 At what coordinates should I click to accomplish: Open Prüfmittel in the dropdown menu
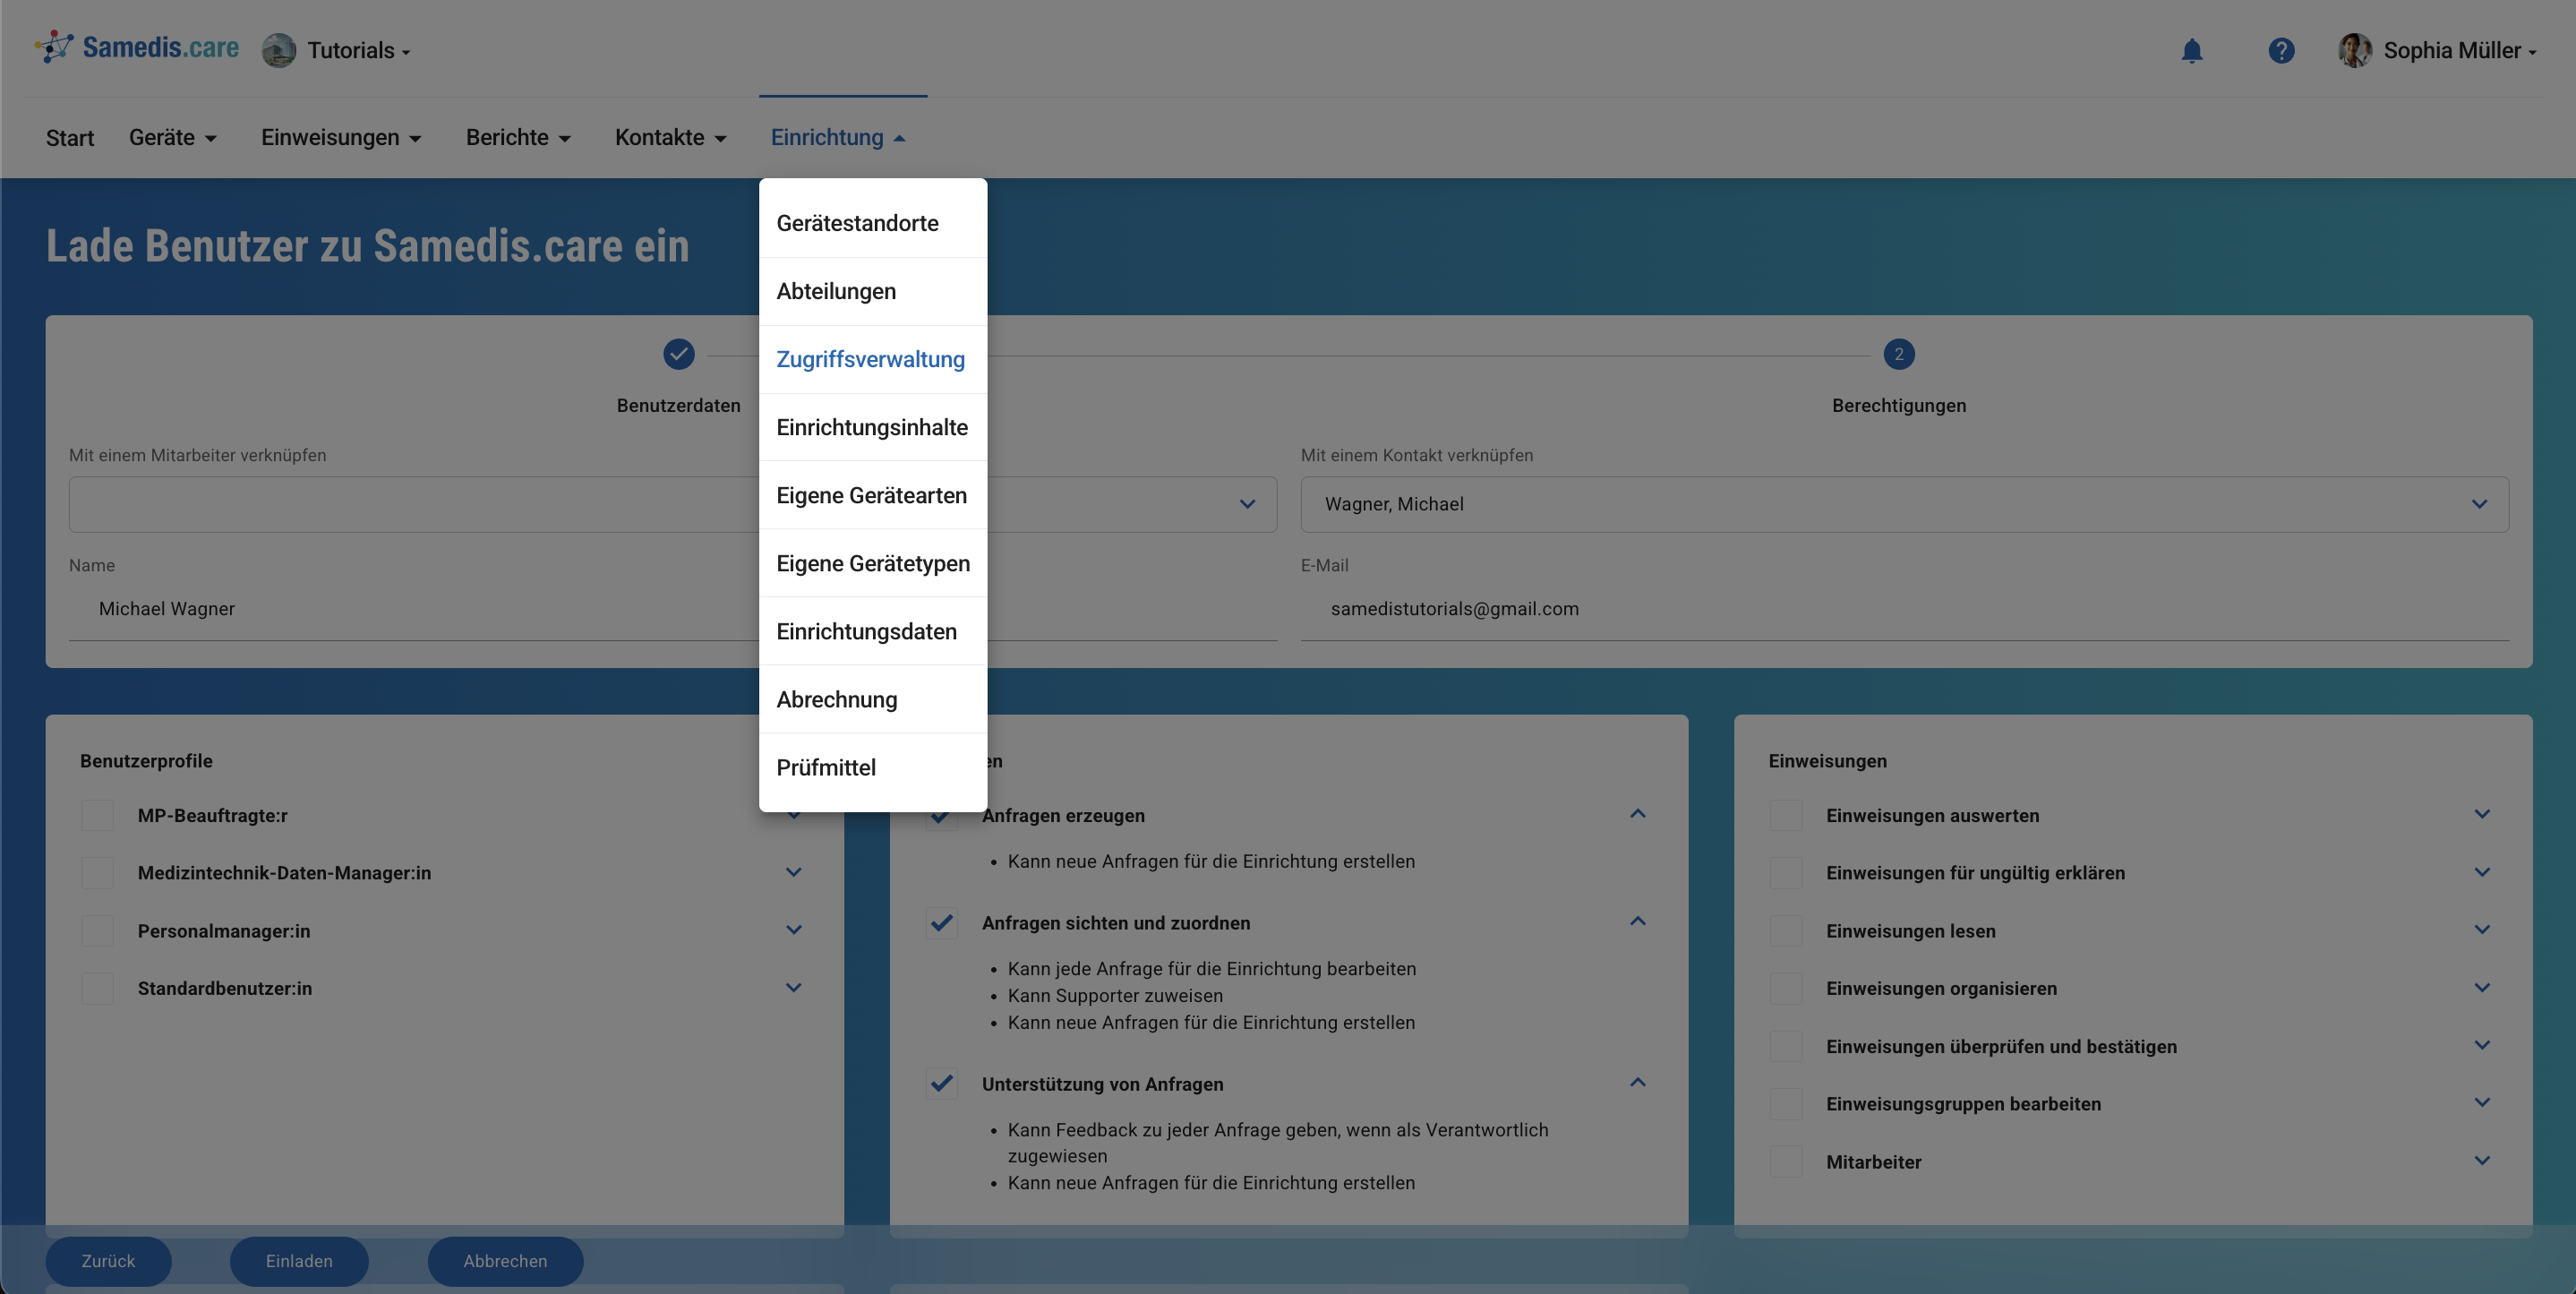click(x=826, y=767)
